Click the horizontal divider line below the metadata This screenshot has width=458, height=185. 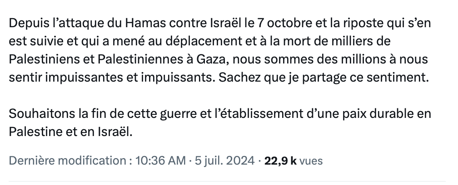pos(227,181)
